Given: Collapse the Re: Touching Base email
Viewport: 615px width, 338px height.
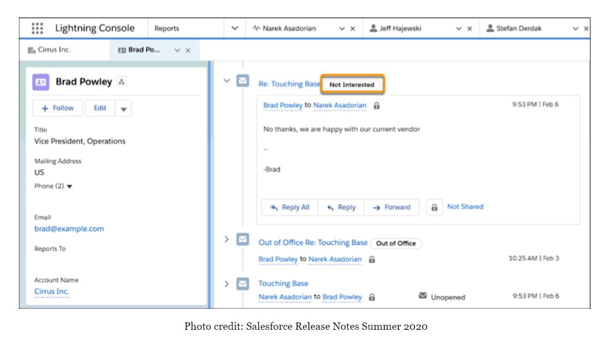Looking at the screenshot, I should tap(225, 81).
